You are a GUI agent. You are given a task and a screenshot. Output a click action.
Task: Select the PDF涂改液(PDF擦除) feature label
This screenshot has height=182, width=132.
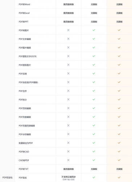coord(28,82)
